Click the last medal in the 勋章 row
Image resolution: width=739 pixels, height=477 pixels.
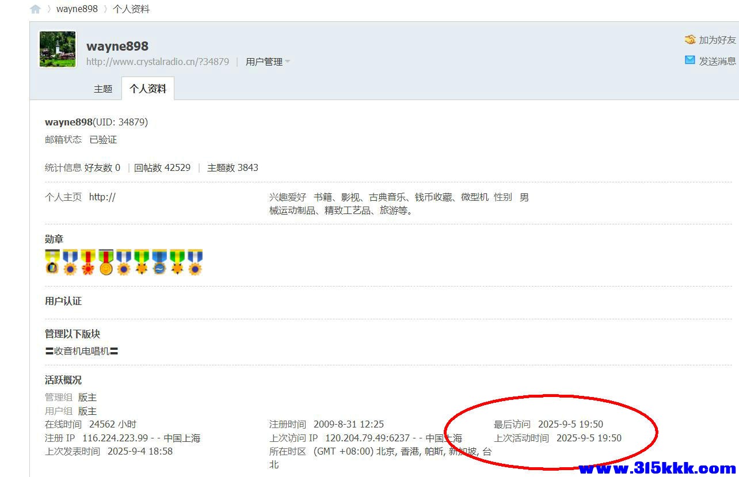coord(195,262)
